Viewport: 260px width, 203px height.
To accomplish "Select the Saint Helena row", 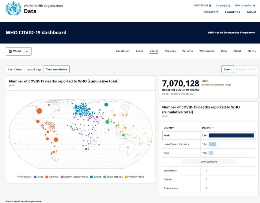I will pyautogui.click(x=209, y=171).
